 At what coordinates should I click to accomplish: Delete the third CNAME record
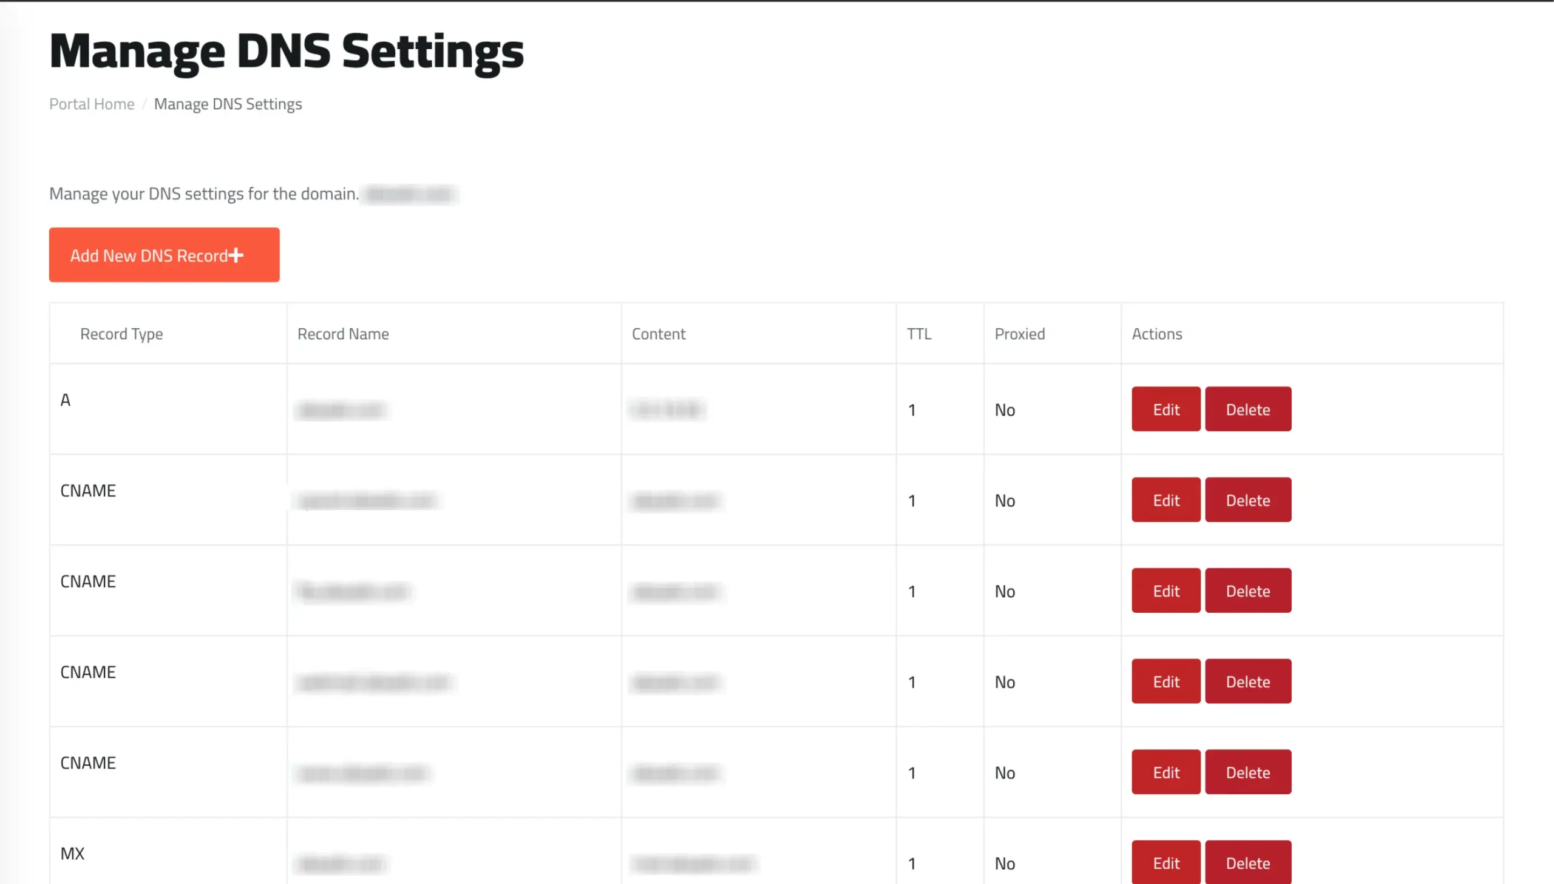(x=1247, y=682)
